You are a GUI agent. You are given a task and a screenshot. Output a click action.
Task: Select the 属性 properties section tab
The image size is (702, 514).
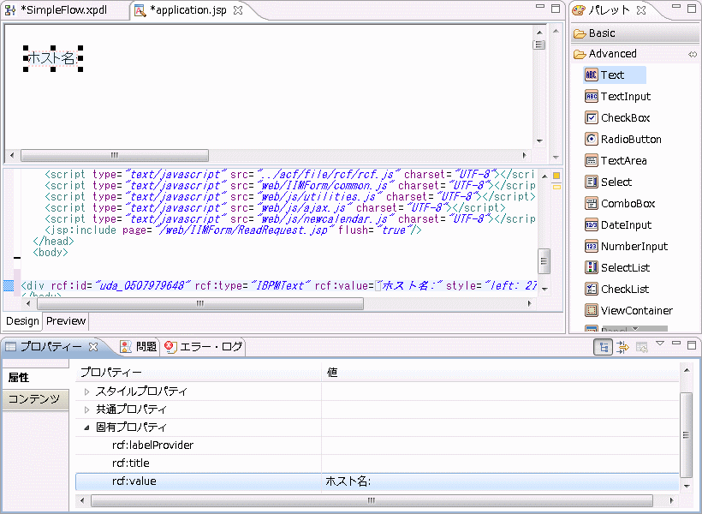[36, 377]
